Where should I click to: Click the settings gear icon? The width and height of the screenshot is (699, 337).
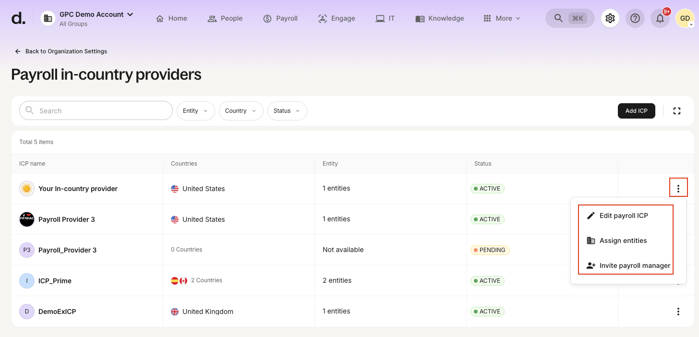tap(610, 18)
